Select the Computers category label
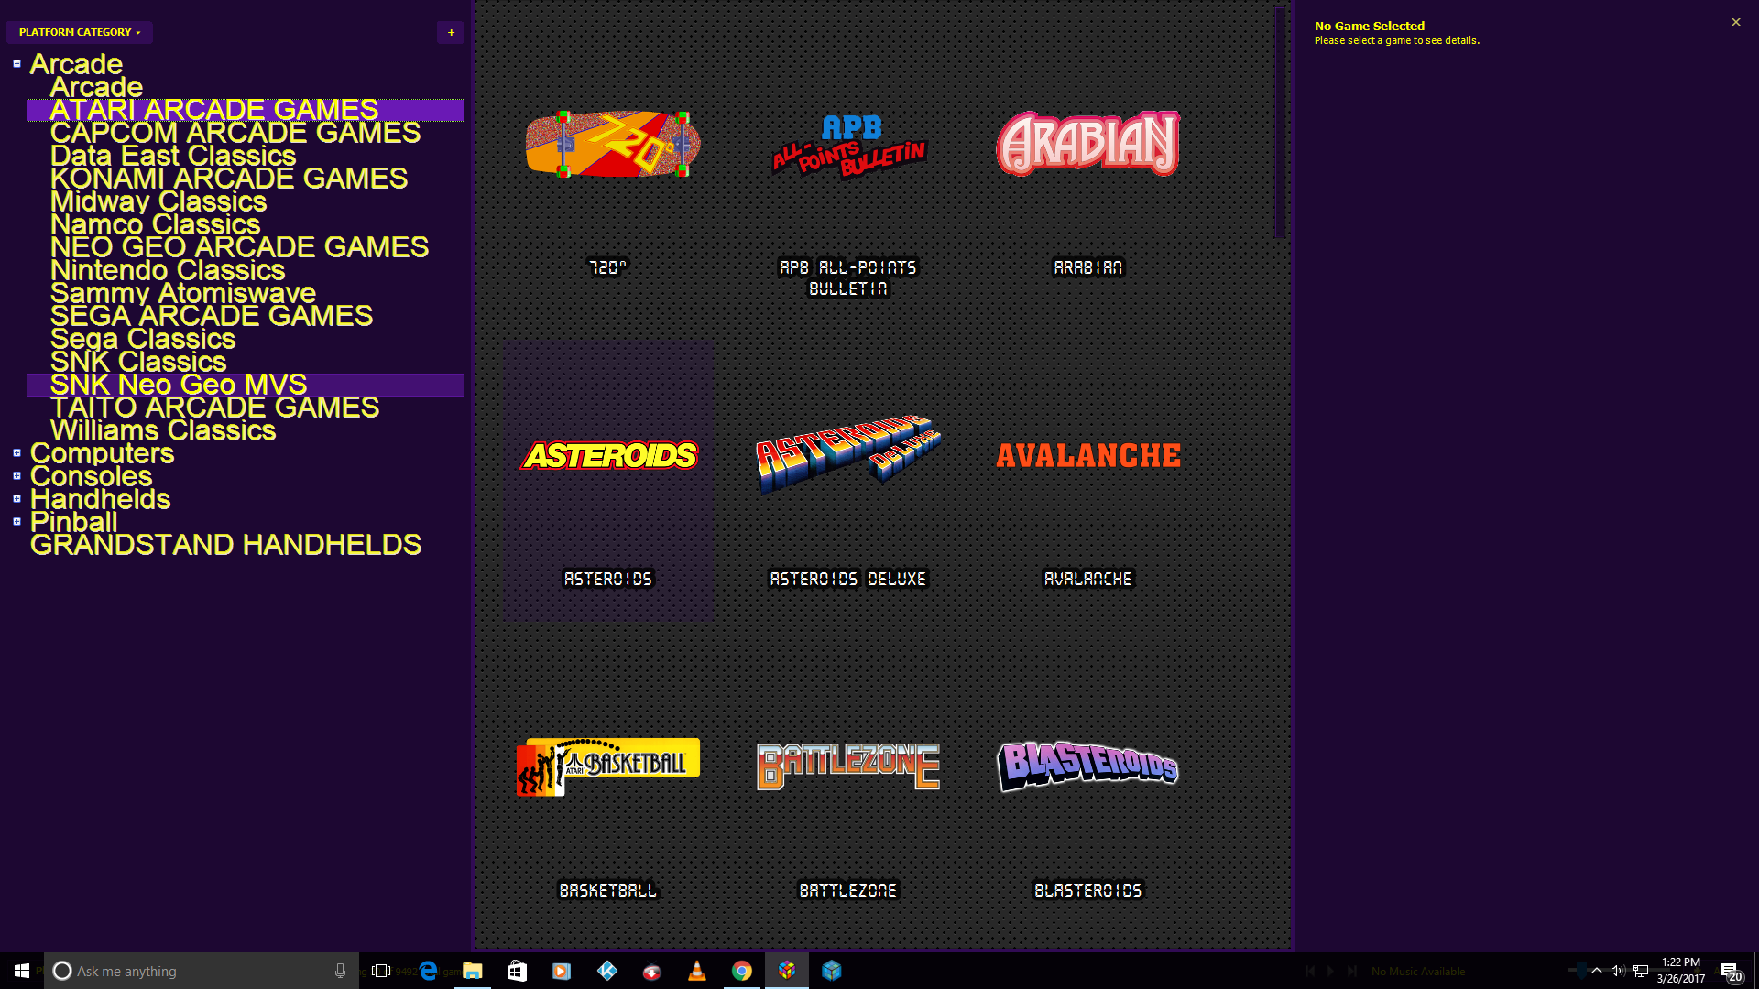Viewport: 1759px width, 989px height. [102, 453]
